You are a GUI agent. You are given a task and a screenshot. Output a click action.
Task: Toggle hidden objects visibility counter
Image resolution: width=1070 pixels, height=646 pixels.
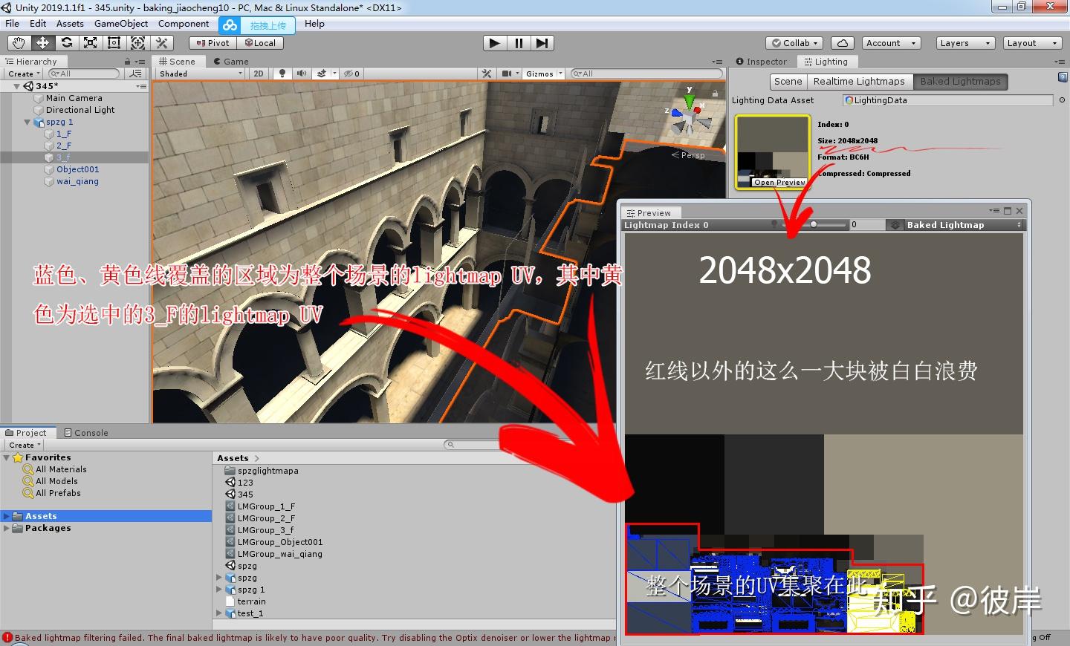(352, 74)
